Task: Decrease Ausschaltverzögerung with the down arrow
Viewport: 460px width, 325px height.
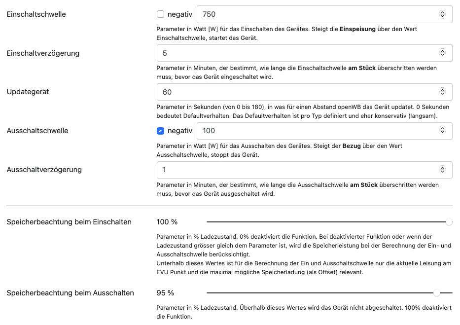Action: (442, 172)
